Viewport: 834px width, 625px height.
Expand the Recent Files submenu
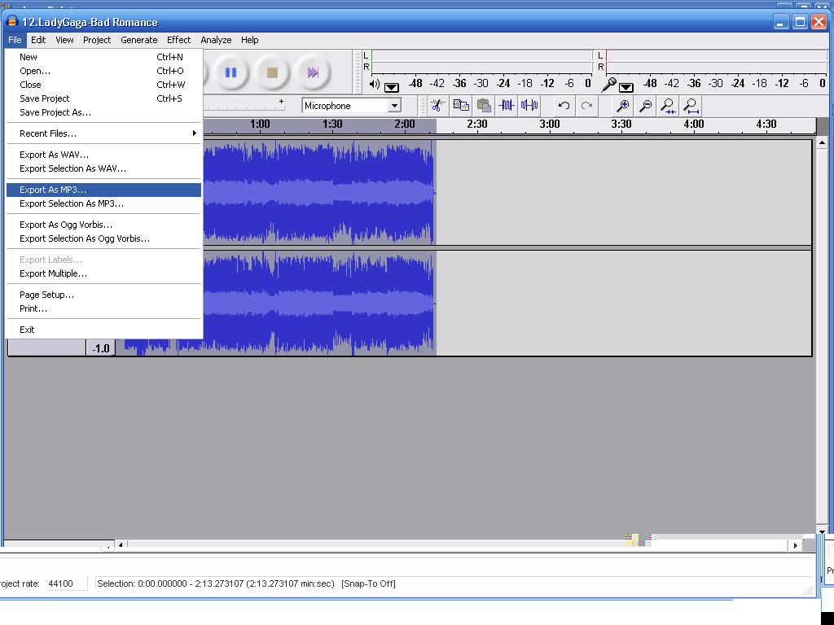[x=104, y=133]
